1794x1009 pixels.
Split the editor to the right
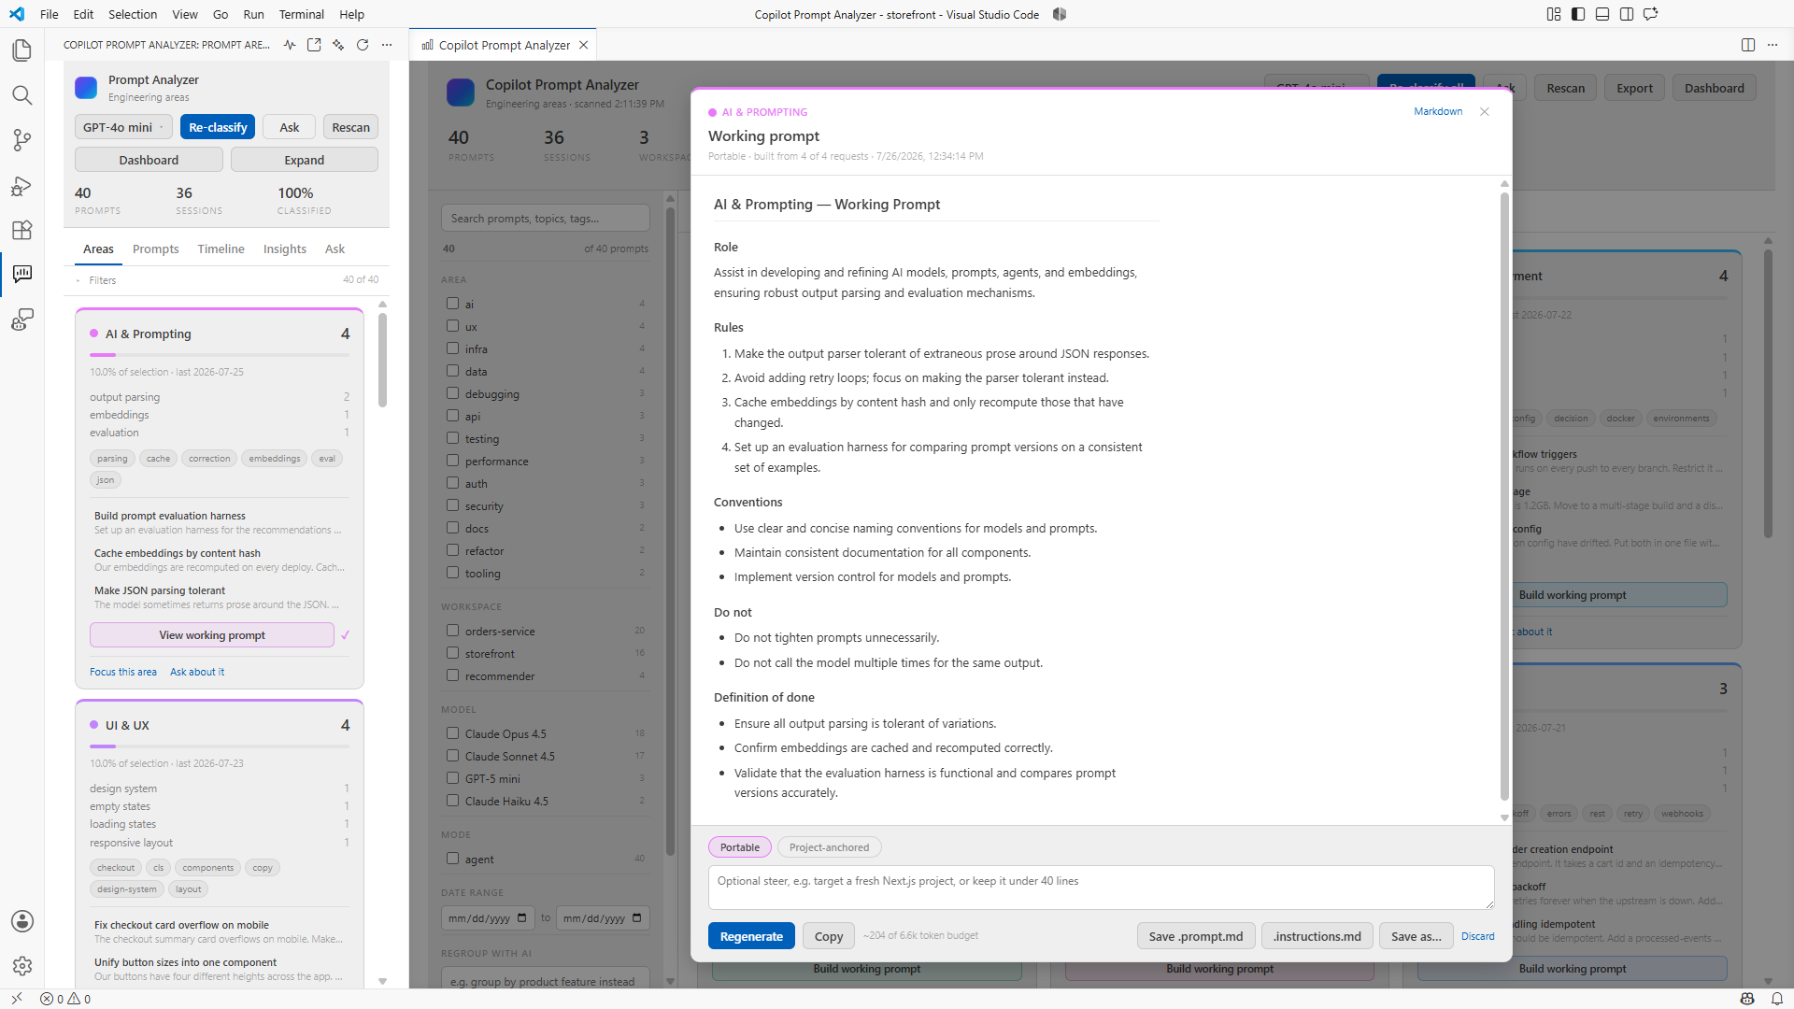click(1748, 45)
